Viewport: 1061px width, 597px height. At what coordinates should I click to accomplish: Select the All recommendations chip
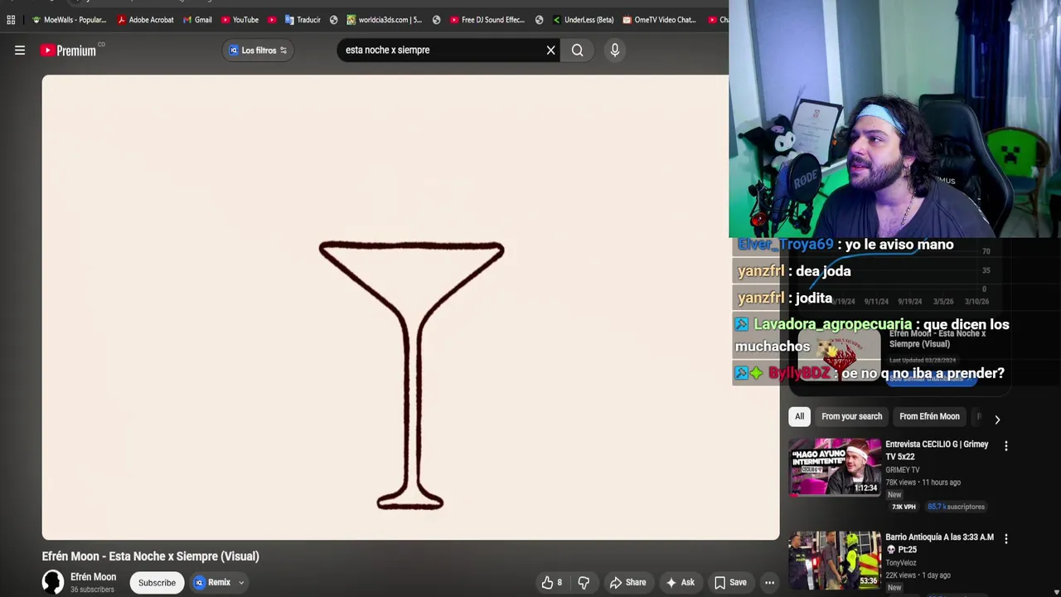point(799,416)
